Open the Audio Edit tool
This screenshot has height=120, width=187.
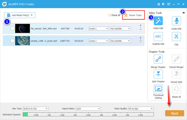click(x=176, y=21)
